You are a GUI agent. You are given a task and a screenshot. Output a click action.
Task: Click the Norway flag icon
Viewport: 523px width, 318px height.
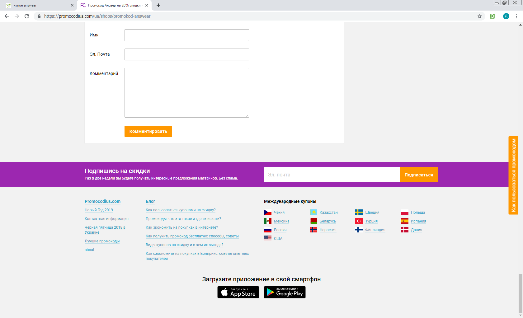pyautogui.click(x=313, y=230)
